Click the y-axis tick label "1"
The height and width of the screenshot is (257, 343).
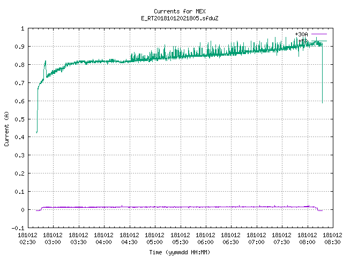click(23, 28)
